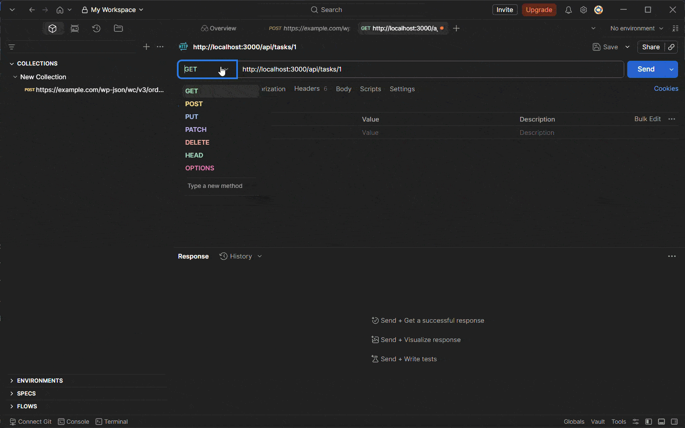
Task: Open the Cookies link
Action: point(666,89)
